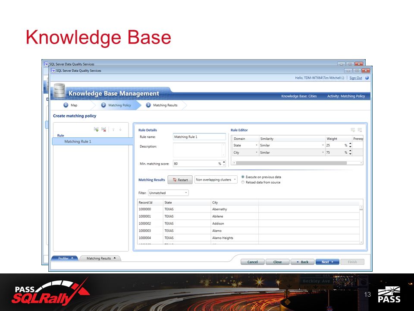Open State domain dropdown
The image size is (414, 311).
pyautogui.click(x=256, y=145)
